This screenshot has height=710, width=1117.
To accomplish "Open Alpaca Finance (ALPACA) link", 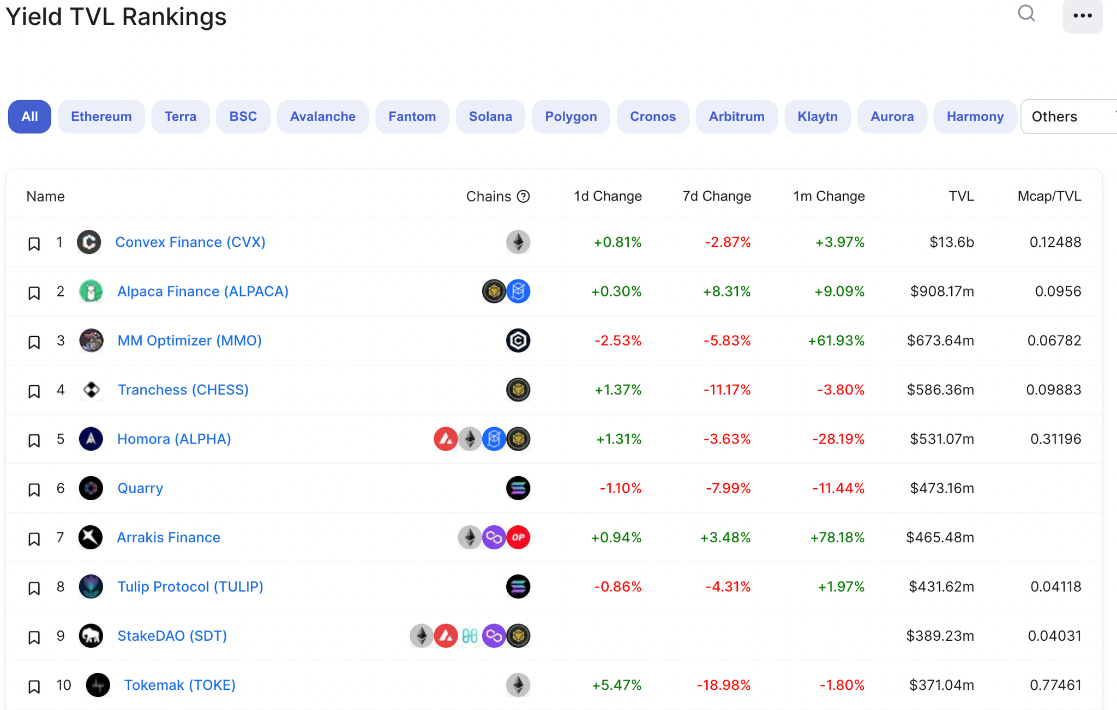I will [x=203, y=291].
